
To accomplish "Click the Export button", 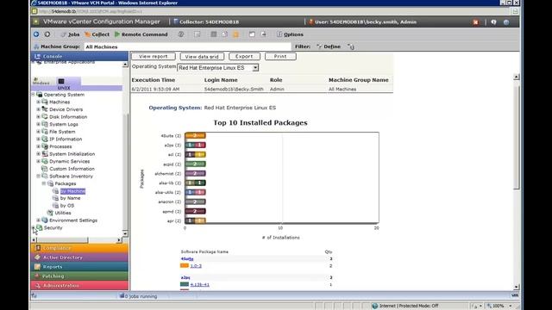I will [x=244, y=56].
